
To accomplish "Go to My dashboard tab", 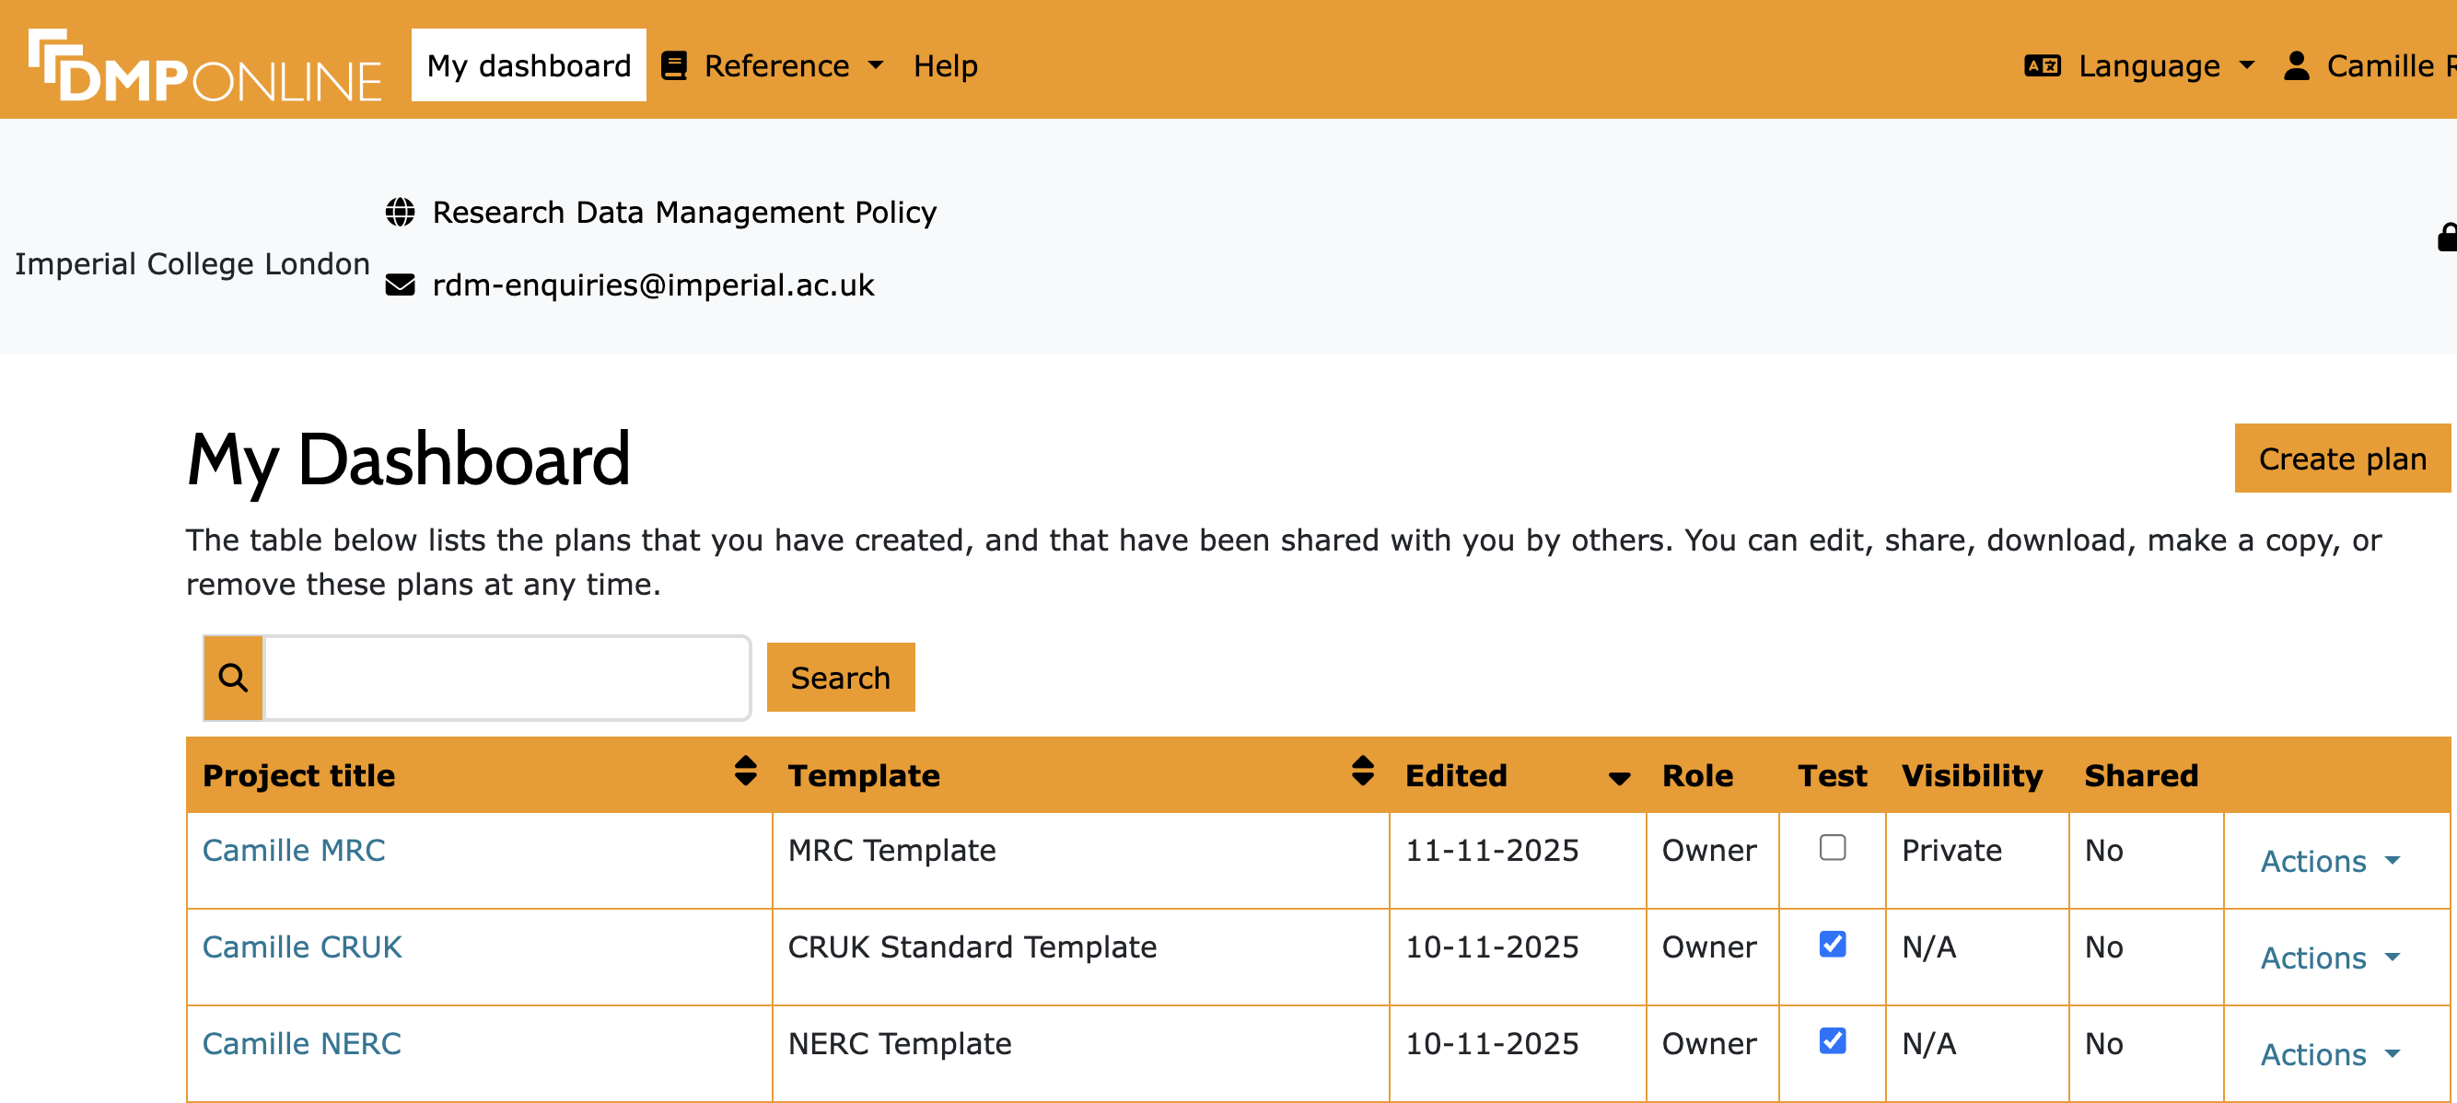I will click(529, 65).
